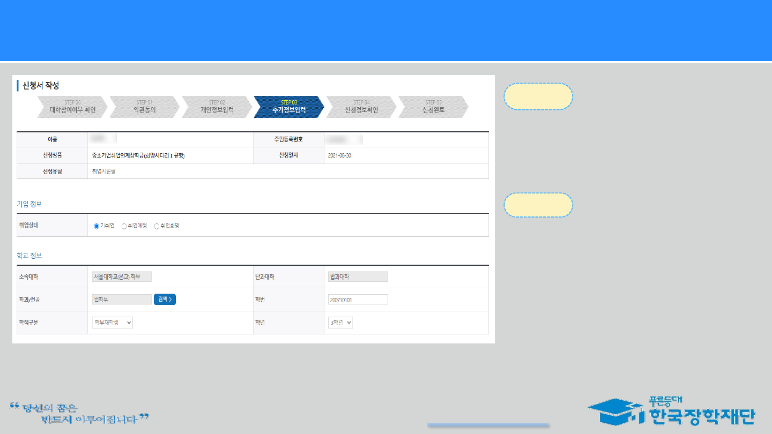Open the 학적구분 dropdown showing 학부재학생
The height and width of the screenshot is (434, 772).
coord(113,323)
